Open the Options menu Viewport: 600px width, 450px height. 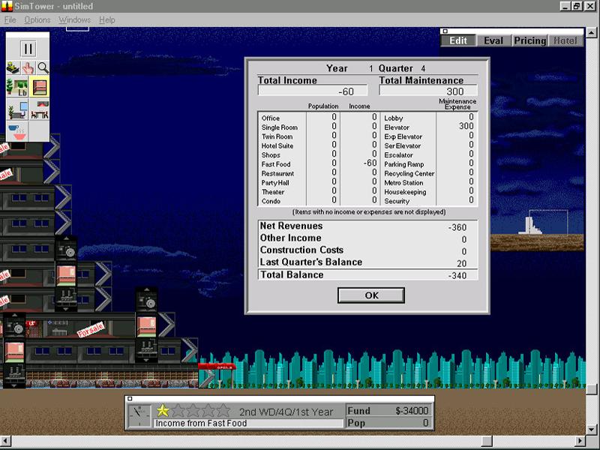click(37, 20)
